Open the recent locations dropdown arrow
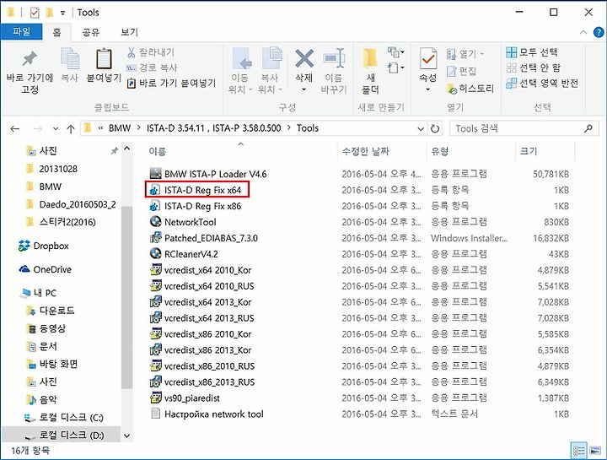 pos(56,128)
